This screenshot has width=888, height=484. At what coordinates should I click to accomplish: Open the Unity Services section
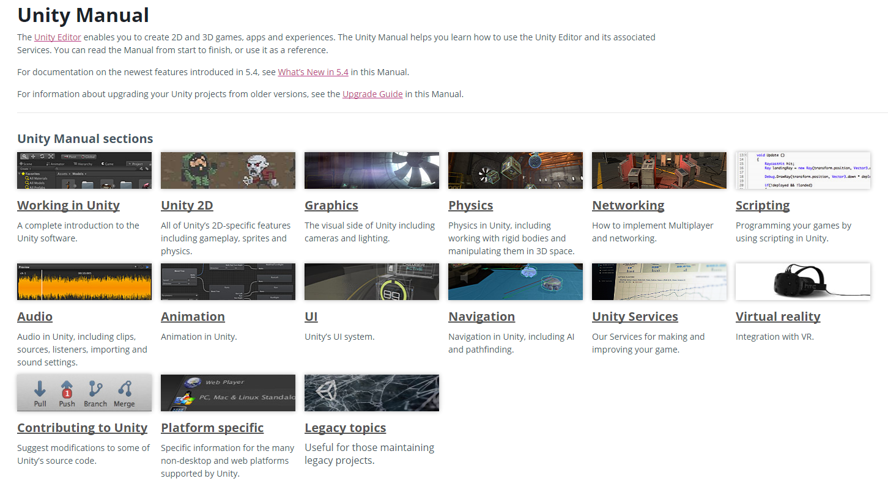point(634,317)
